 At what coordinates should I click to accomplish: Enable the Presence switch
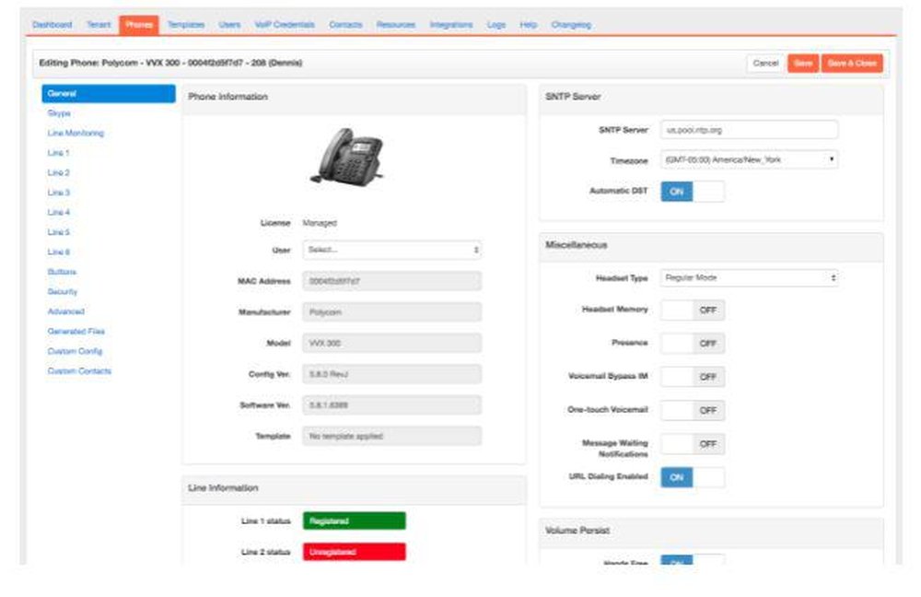point(693,344)
